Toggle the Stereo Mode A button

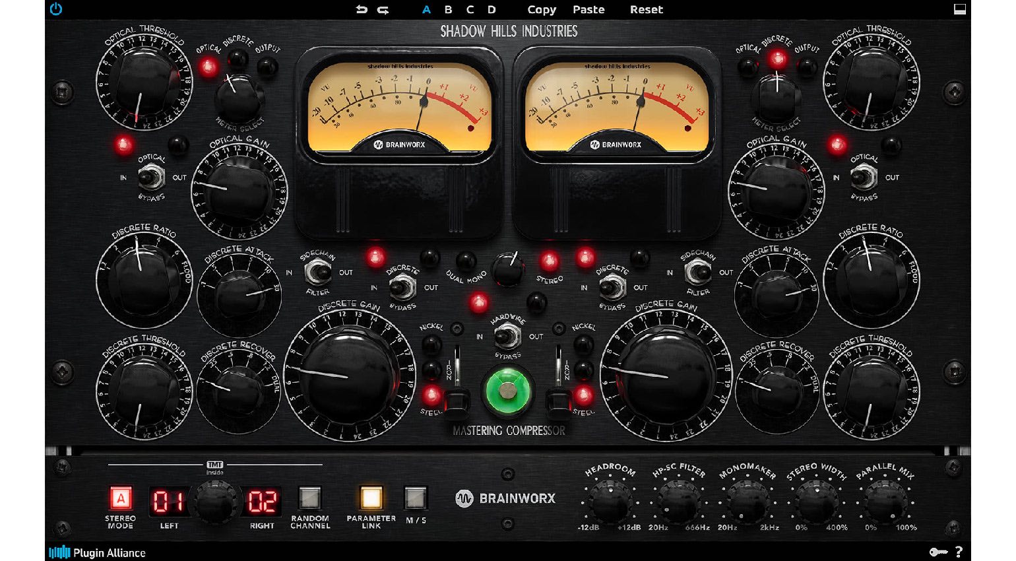tap(121, 498)
